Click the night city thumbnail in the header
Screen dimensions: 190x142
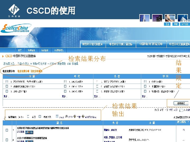pyautogui.click(x=157, y=18)
